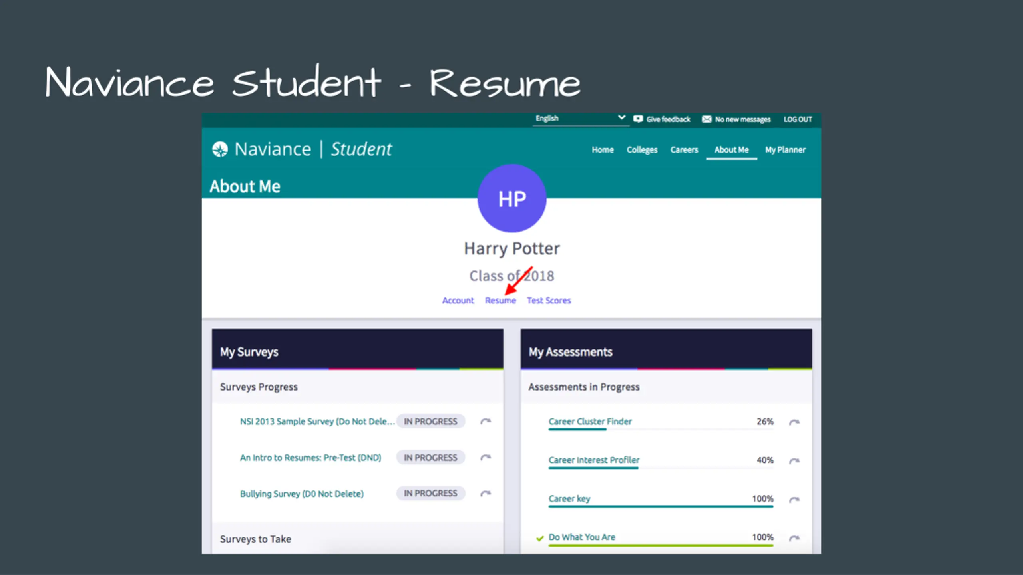Open the Resume link
The width and height of the screenshot is (1023, 575).
point(500,300)
